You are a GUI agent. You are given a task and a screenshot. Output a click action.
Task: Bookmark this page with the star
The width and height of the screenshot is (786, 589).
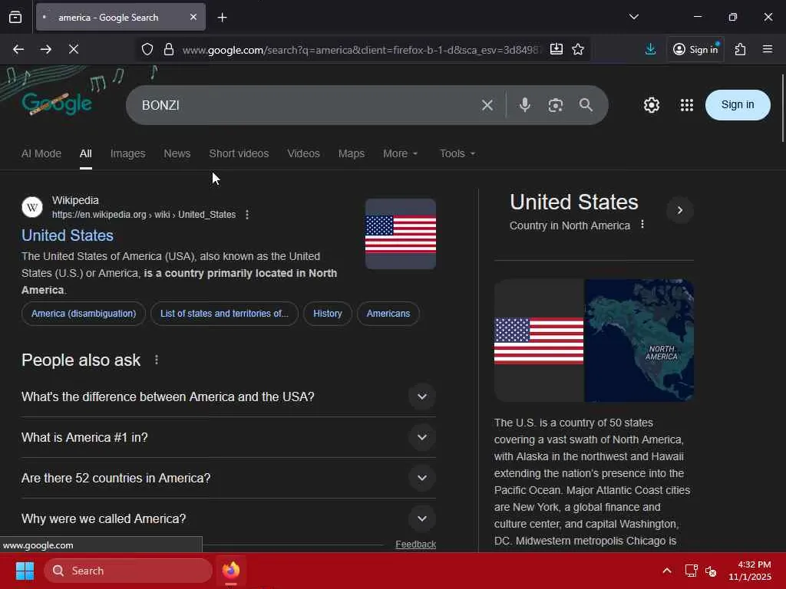pos(578,49)
